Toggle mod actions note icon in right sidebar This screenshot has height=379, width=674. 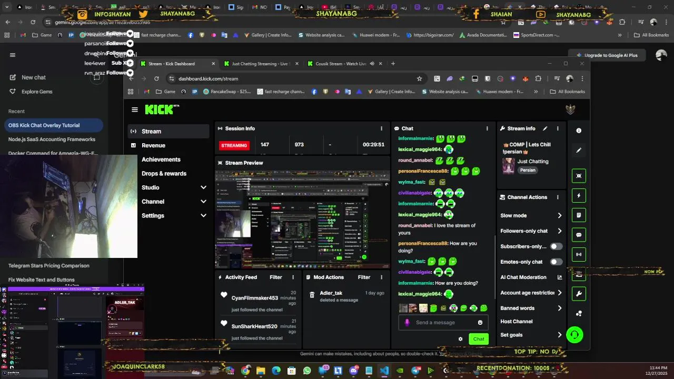(x=579, y=215)
